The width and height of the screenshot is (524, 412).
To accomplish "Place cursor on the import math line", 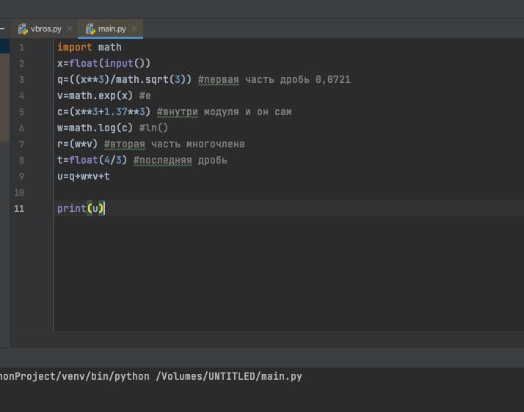I will pyautogui.click(x=89, y=48).
